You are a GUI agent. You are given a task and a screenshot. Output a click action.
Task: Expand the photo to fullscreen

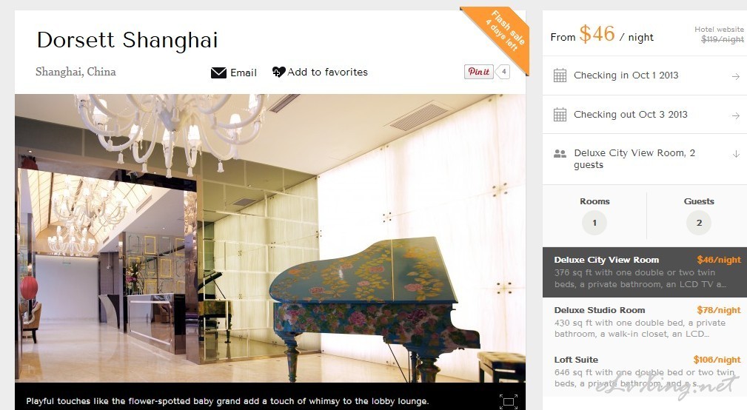pyautogui.click(x=509, y=401)
